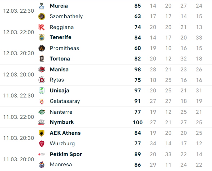Click the Tortona D logo
212x171 pixels.
[42, 59]
